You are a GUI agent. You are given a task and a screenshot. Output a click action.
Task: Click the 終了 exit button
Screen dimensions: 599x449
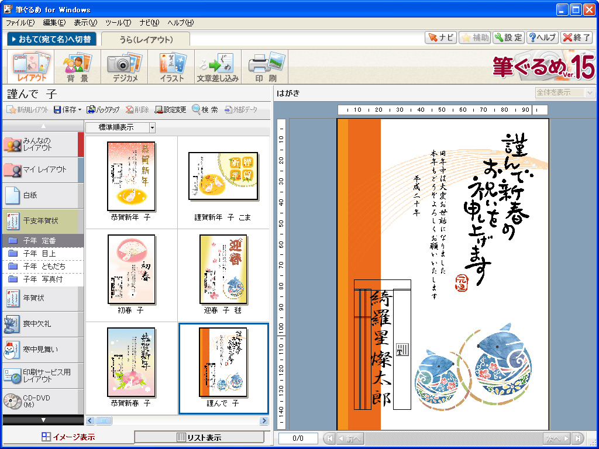tap(576, 37)
